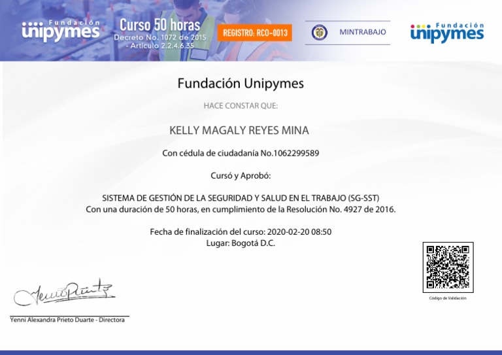
Task: Click the 'Código de Validación' caption
Action: coord(448,298)
